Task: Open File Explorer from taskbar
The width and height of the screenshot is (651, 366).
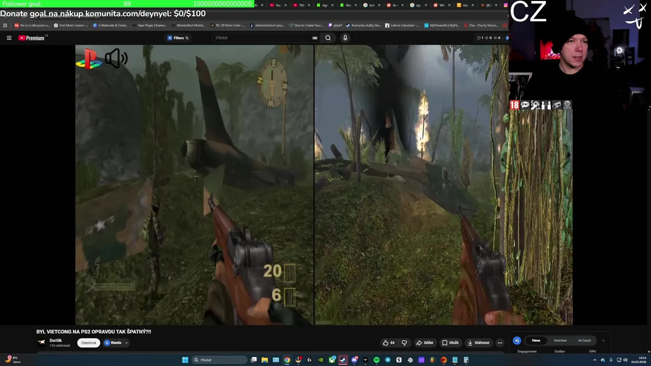Action: [264, 360]
